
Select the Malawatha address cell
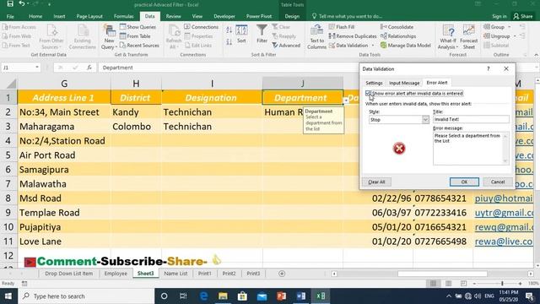tap(64, 184)
